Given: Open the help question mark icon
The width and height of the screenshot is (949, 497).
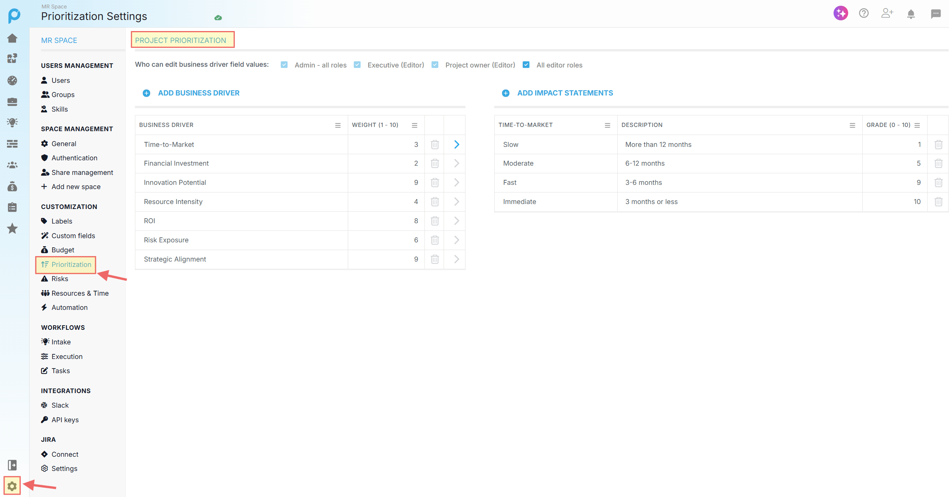Looking at the screenshot, I should 863,13.
